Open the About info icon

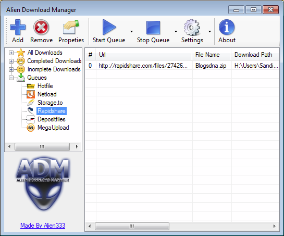point(227,27)
